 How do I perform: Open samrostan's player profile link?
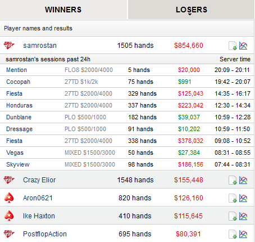[x=40, y=46]
